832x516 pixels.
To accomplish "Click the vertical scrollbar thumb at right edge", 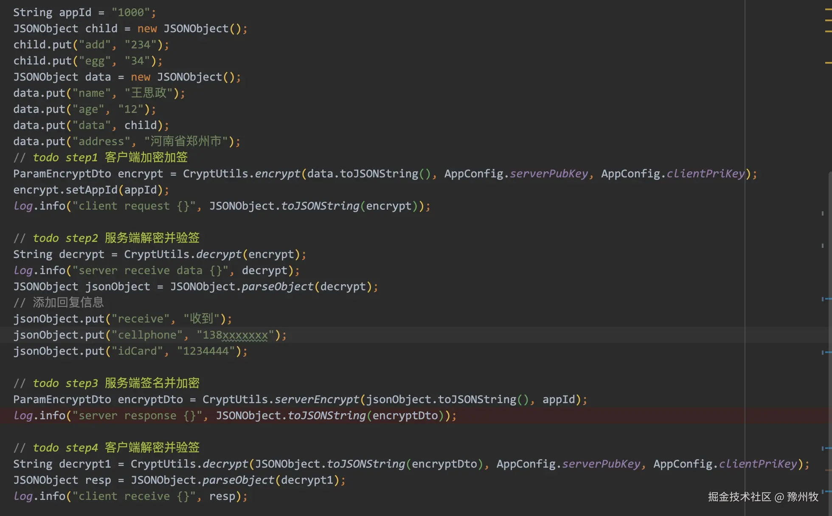I will pos(830,339).
